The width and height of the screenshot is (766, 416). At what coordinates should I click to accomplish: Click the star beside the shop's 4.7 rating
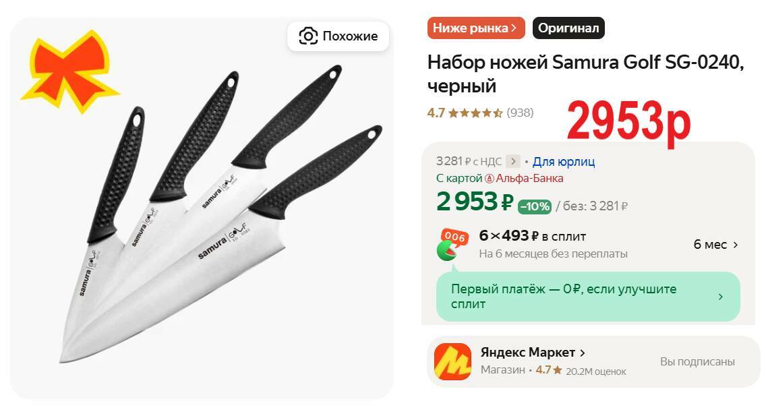coord(558,370)
